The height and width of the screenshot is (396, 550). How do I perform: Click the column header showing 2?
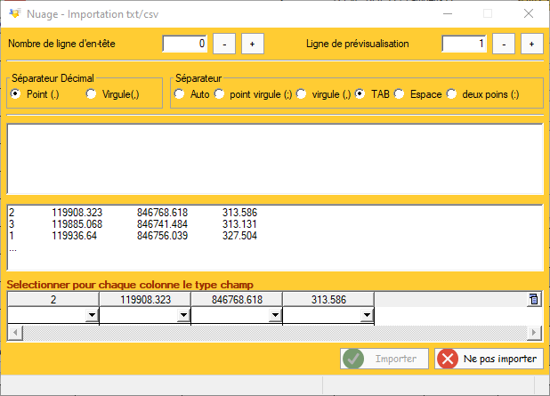(x=53, y=300)
